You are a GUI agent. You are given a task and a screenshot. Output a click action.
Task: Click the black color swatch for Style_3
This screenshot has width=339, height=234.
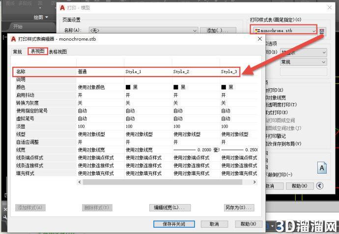coord(224,87)
